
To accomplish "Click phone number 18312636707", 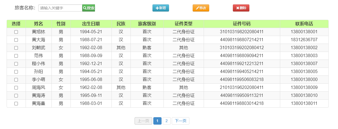I will [x=304, y=40].
